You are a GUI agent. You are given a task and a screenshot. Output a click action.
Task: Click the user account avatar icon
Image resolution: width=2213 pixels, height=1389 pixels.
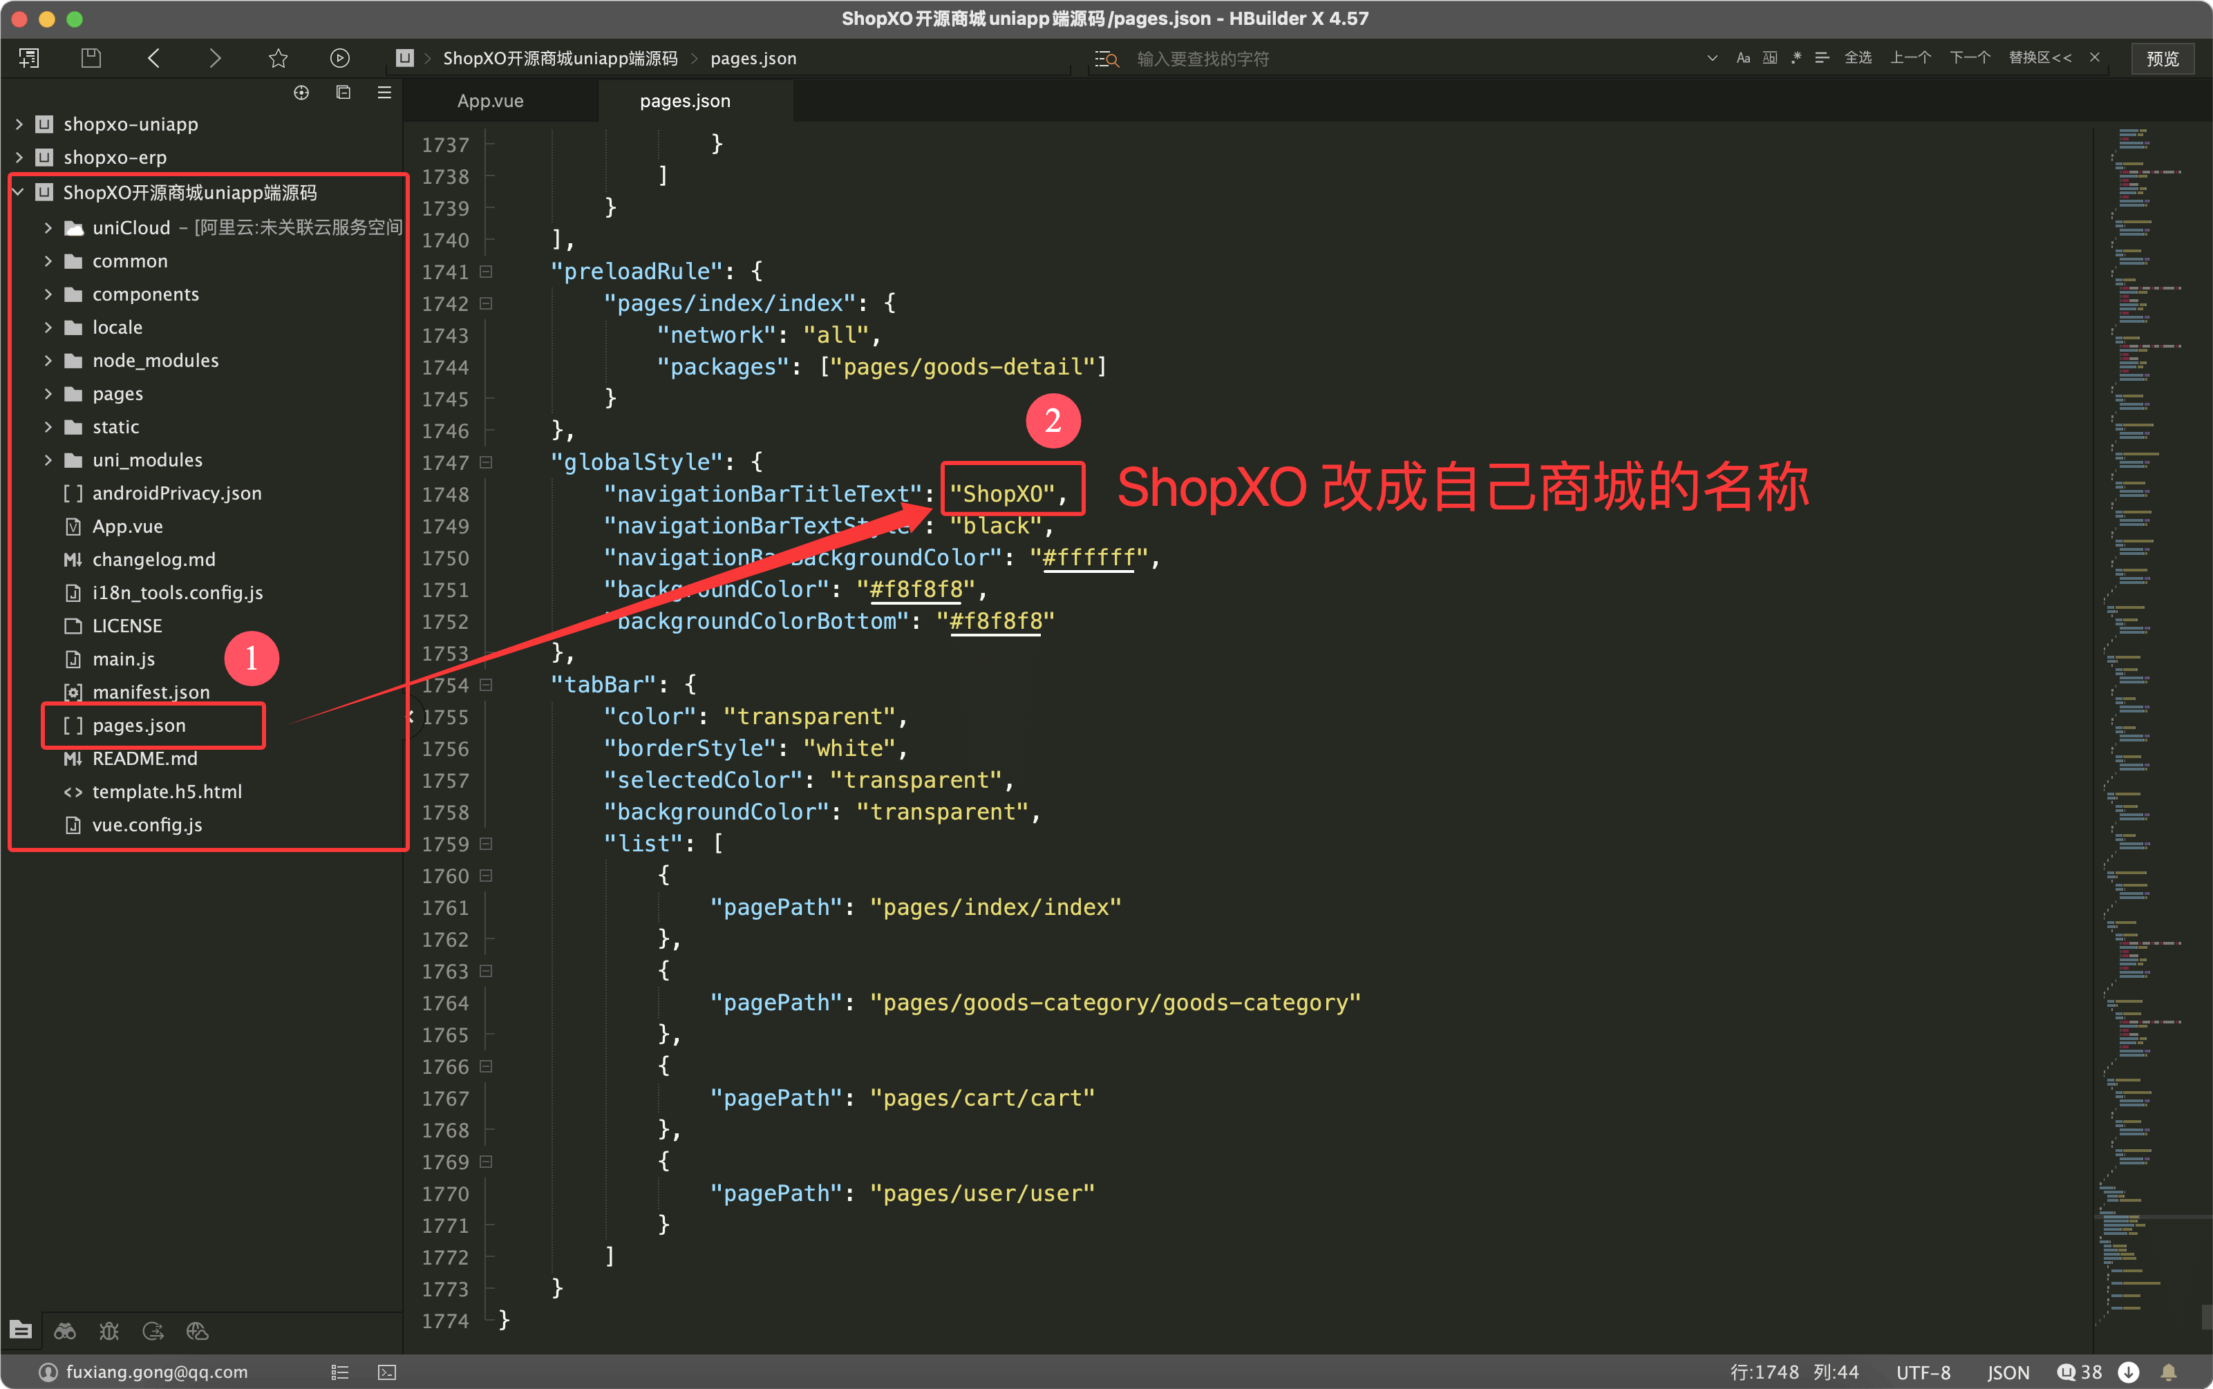(x=48, y=1372)
